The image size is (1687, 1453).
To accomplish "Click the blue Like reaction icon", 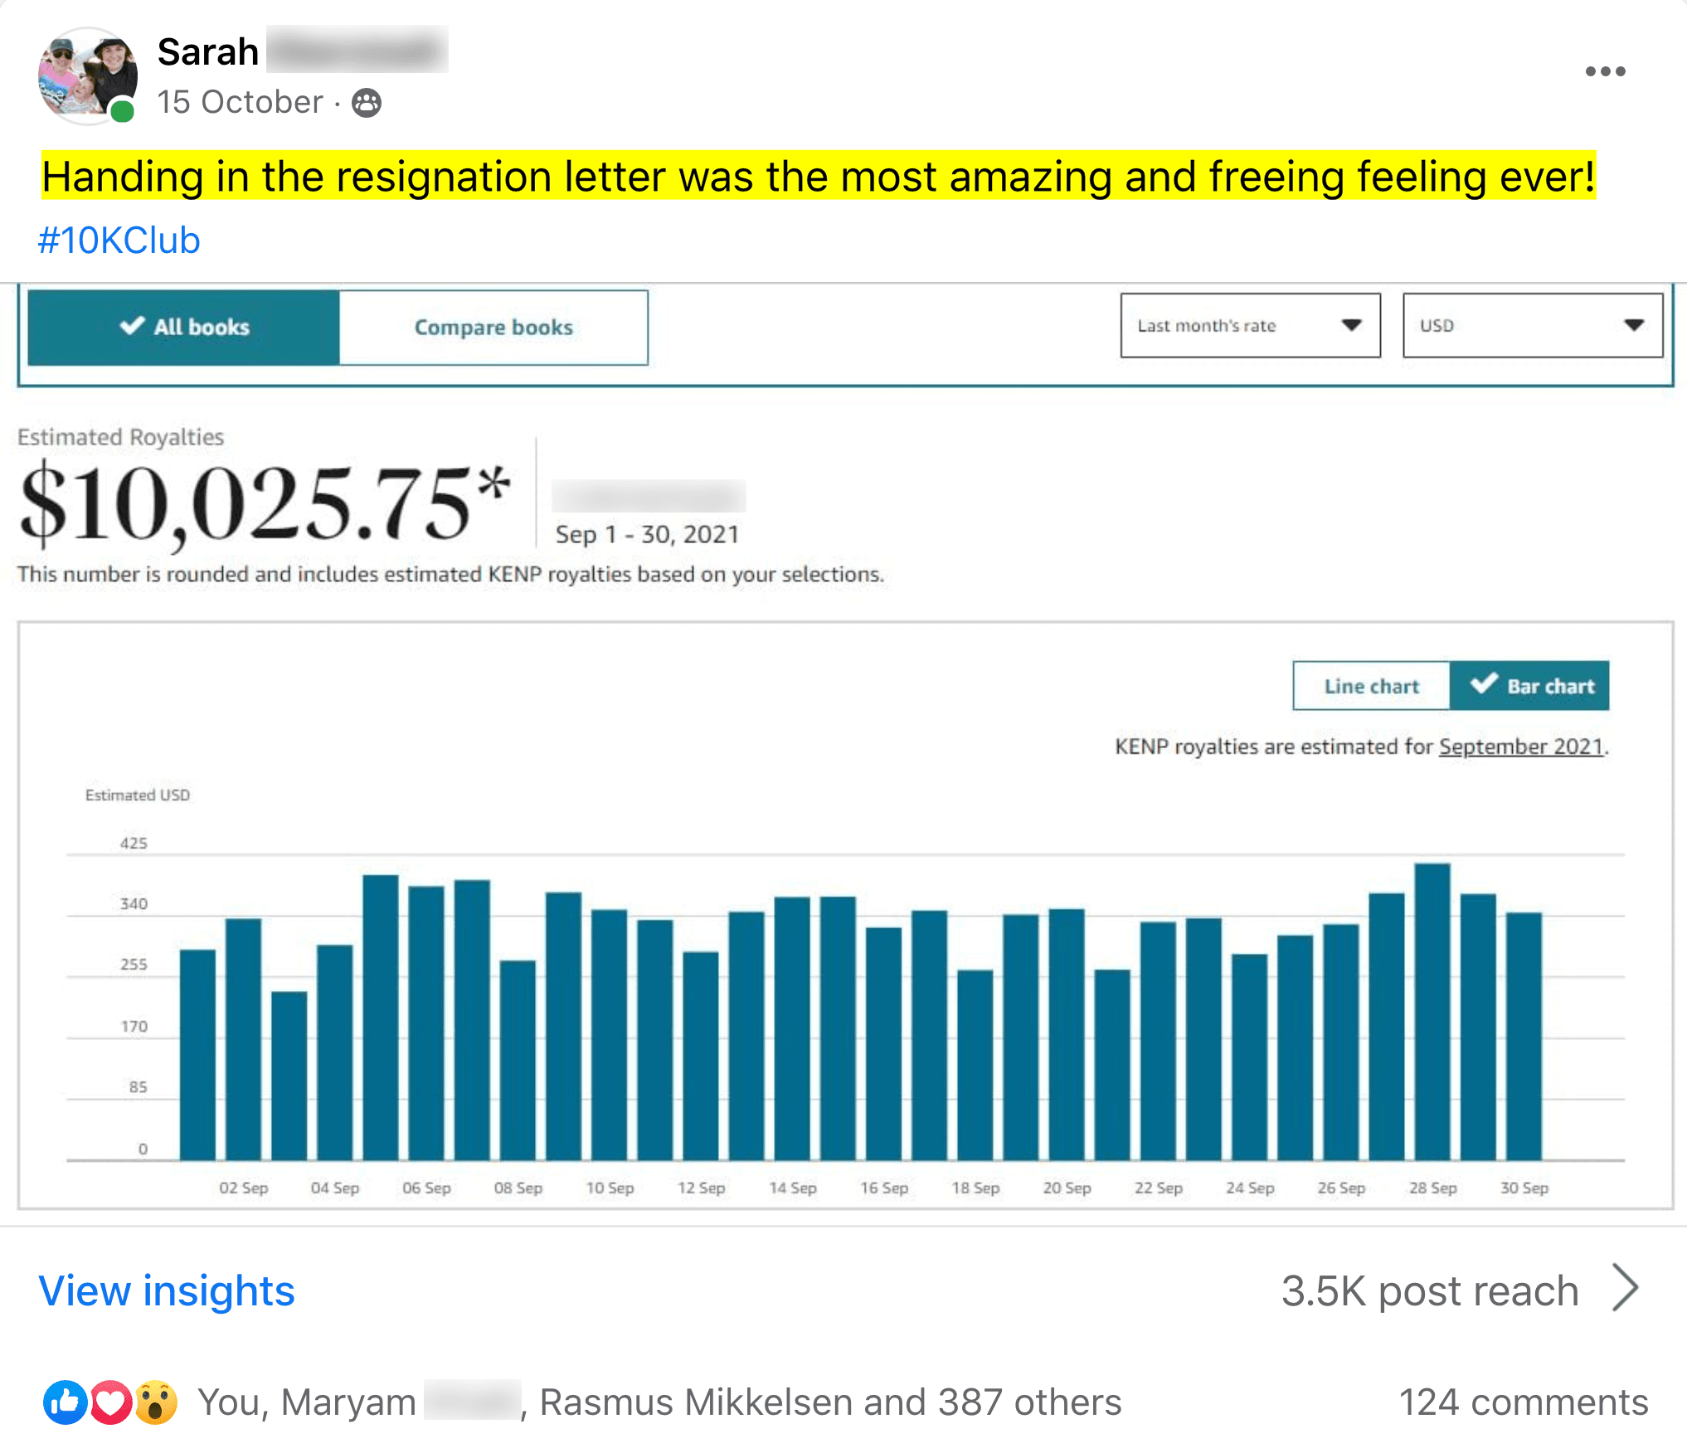I will coord(65,1402).
